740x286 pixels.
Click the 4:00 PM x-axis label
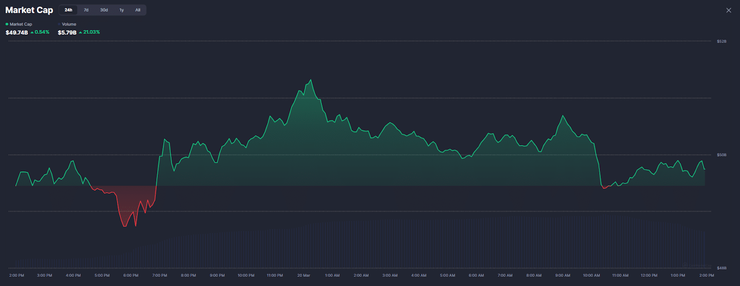73,275
